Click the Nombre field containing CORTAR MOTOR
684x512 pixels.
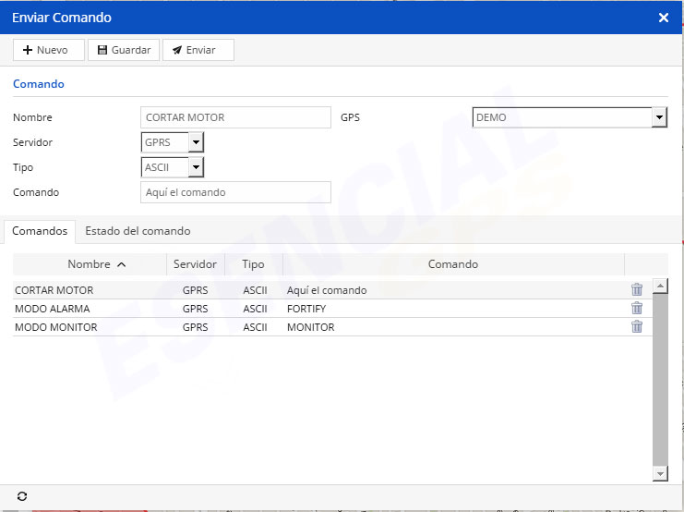click(235, 117)
